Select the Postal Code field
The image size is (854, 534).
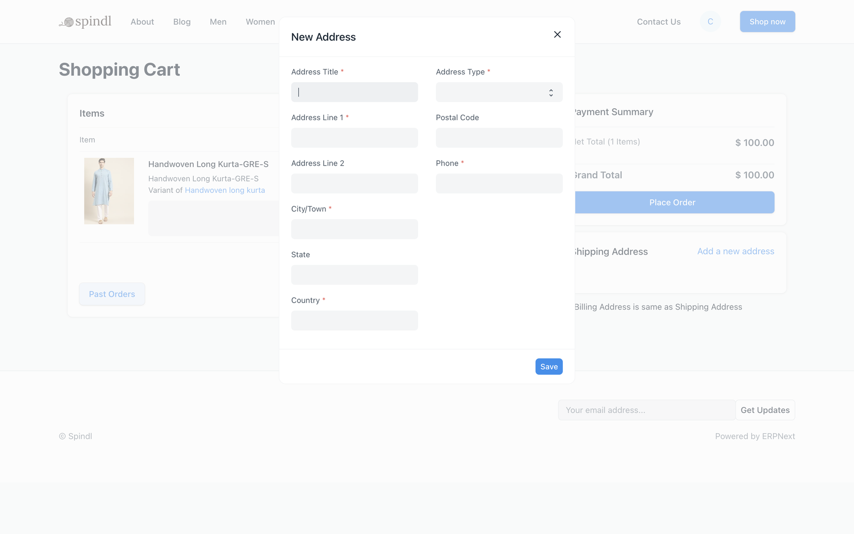[x=499, y=138]
